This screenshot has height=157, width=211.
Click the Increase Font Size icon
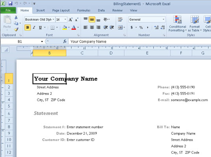[x=70, y=20]
